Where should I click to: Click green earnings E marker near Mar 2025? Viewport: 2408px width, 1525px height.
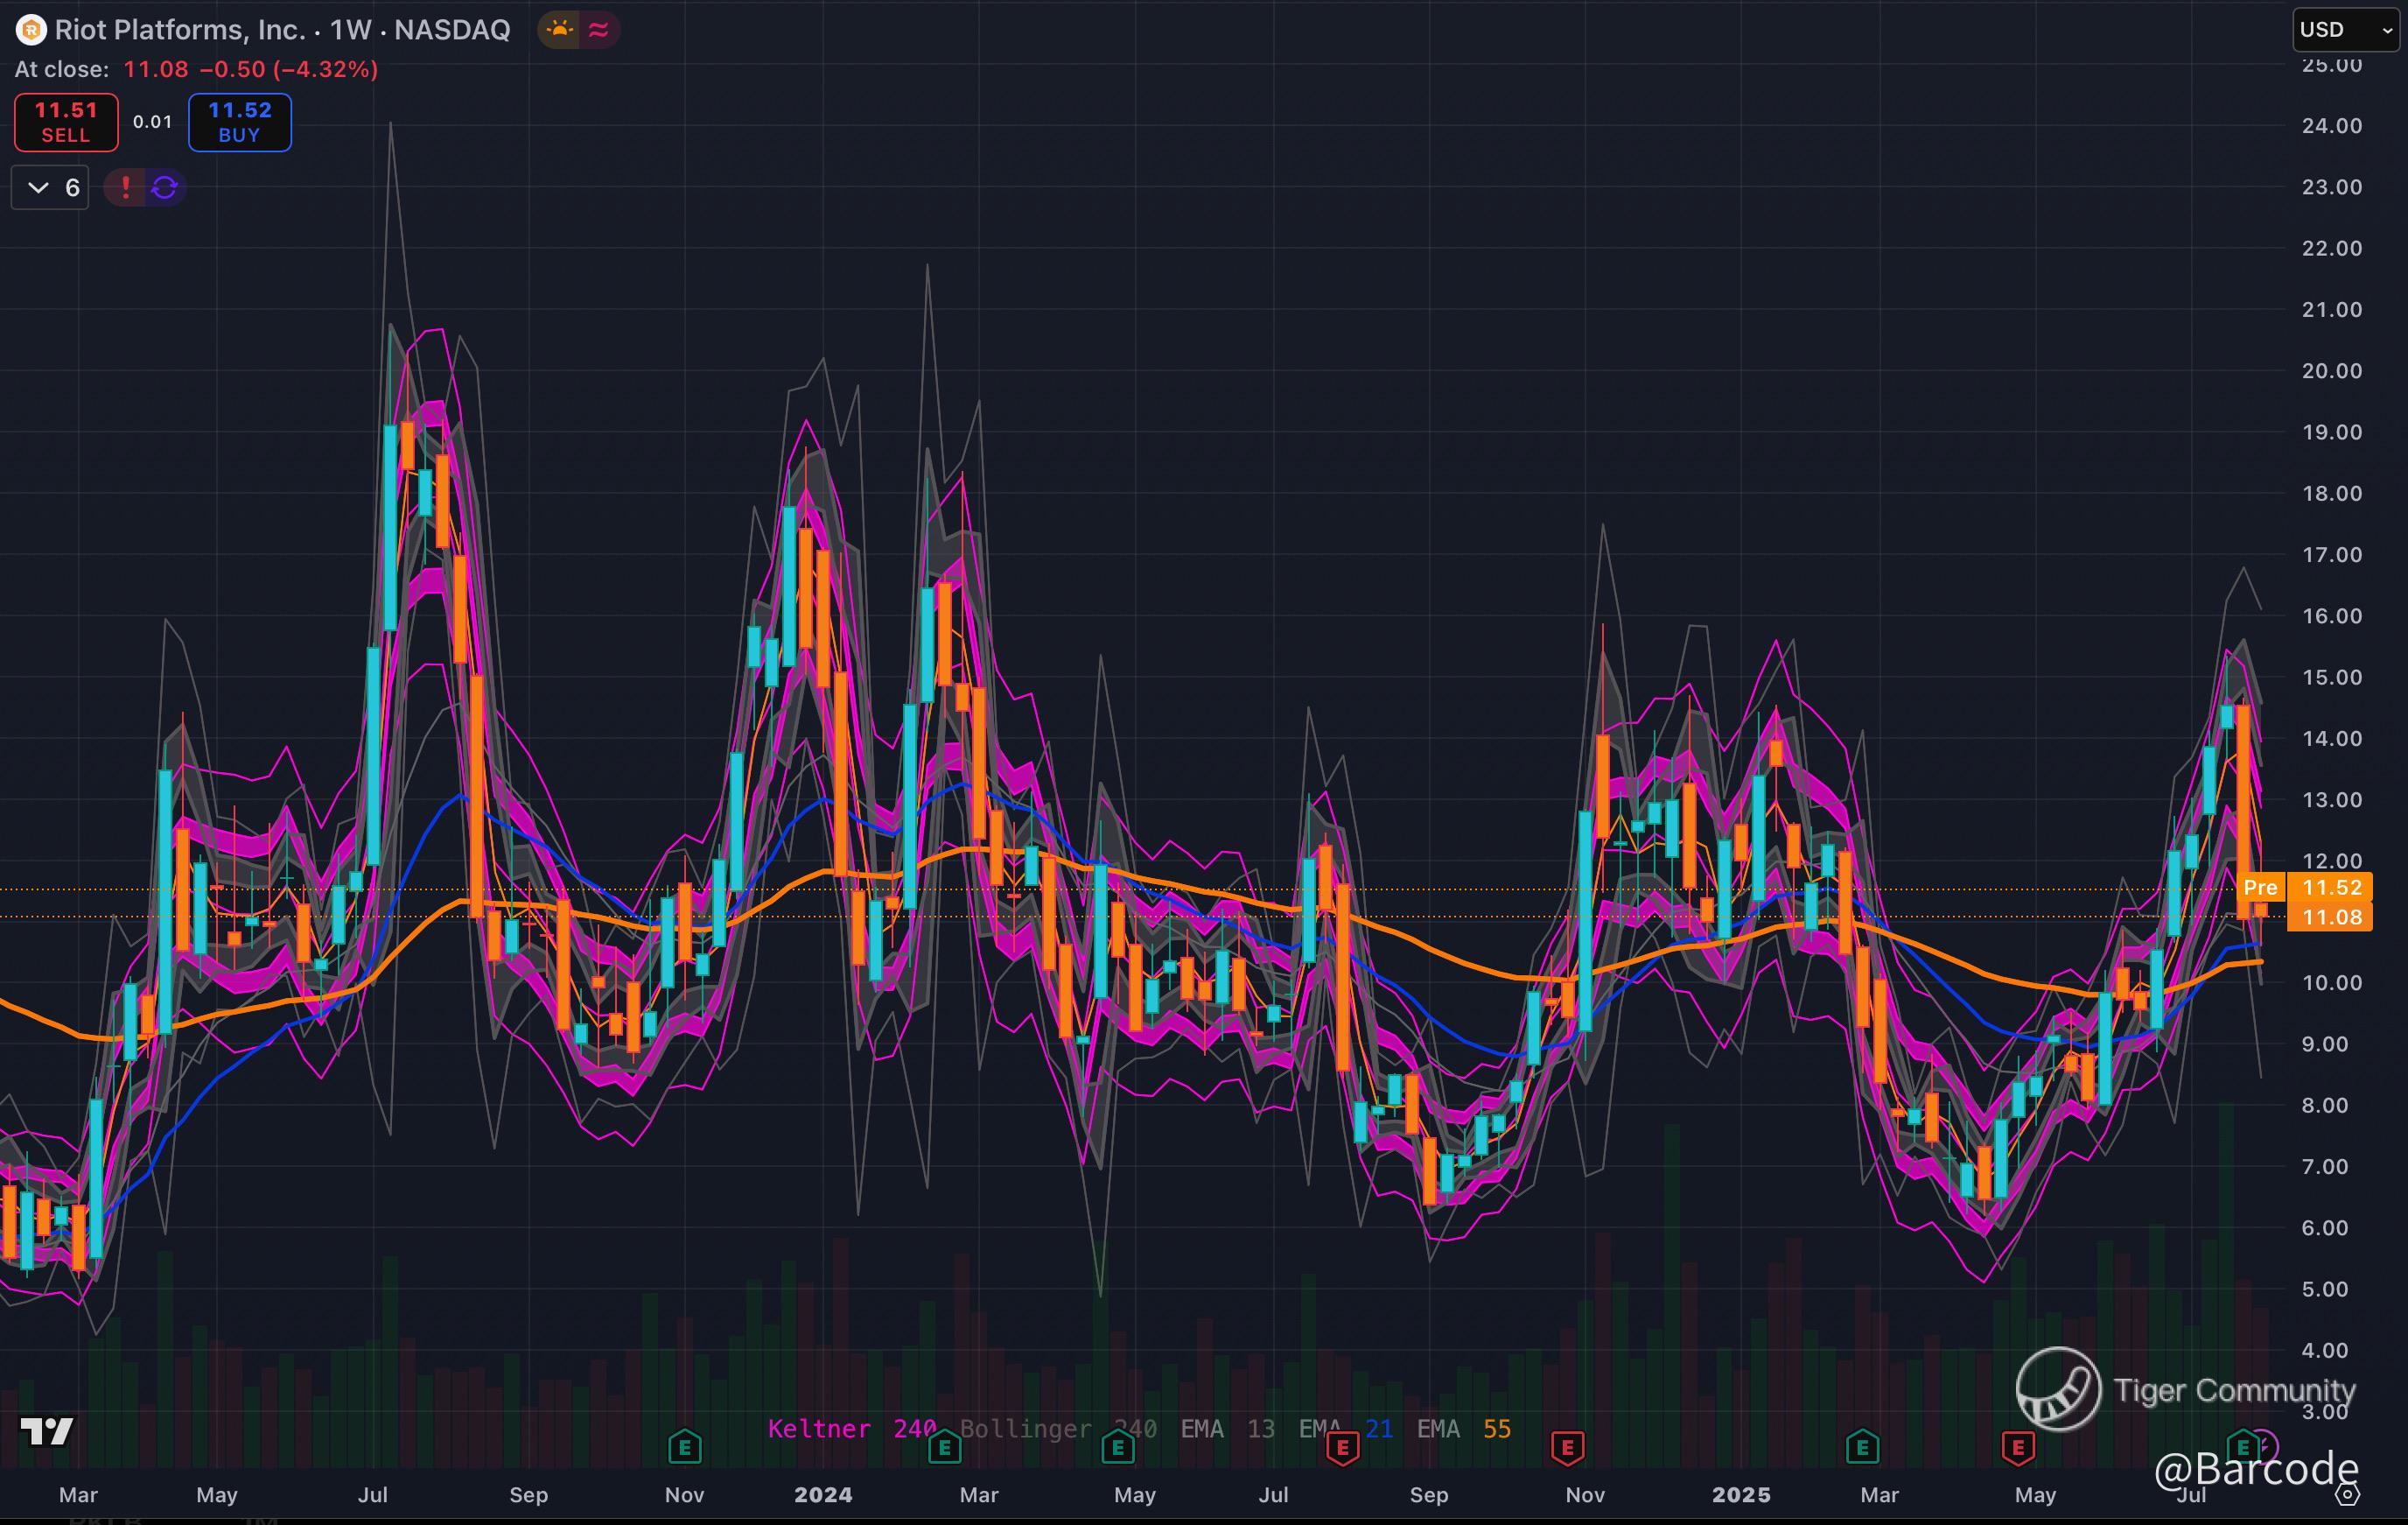(x=1862, y=1446)
